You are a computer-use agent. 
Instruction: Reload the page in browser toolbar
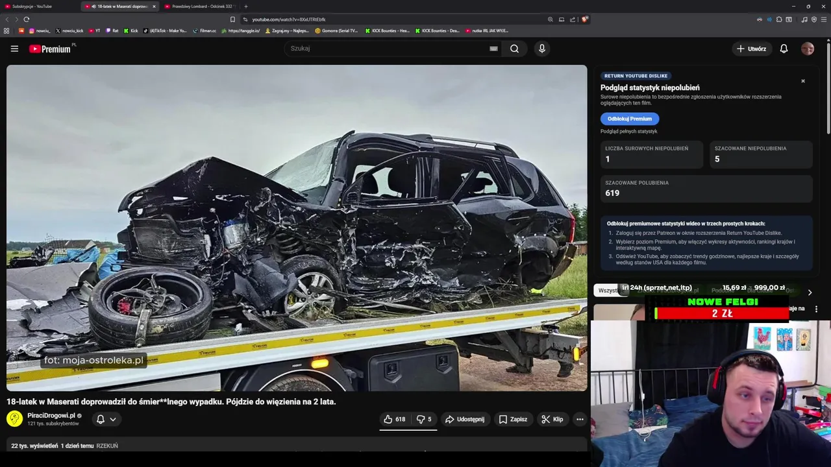(27, 19)
